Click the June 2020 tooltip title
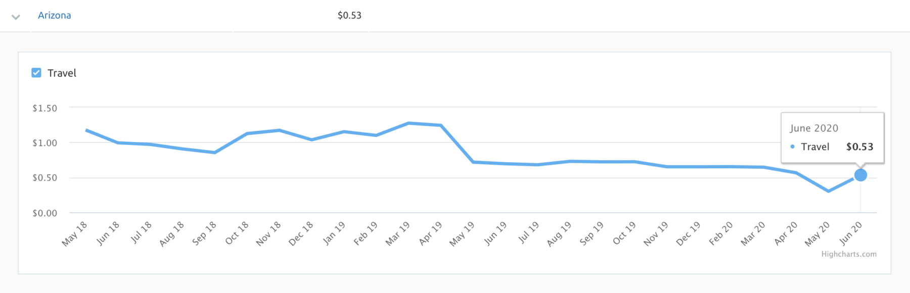The height and width of the screenshot is (293, 910). pyautogui.click(x=814, y=128)
